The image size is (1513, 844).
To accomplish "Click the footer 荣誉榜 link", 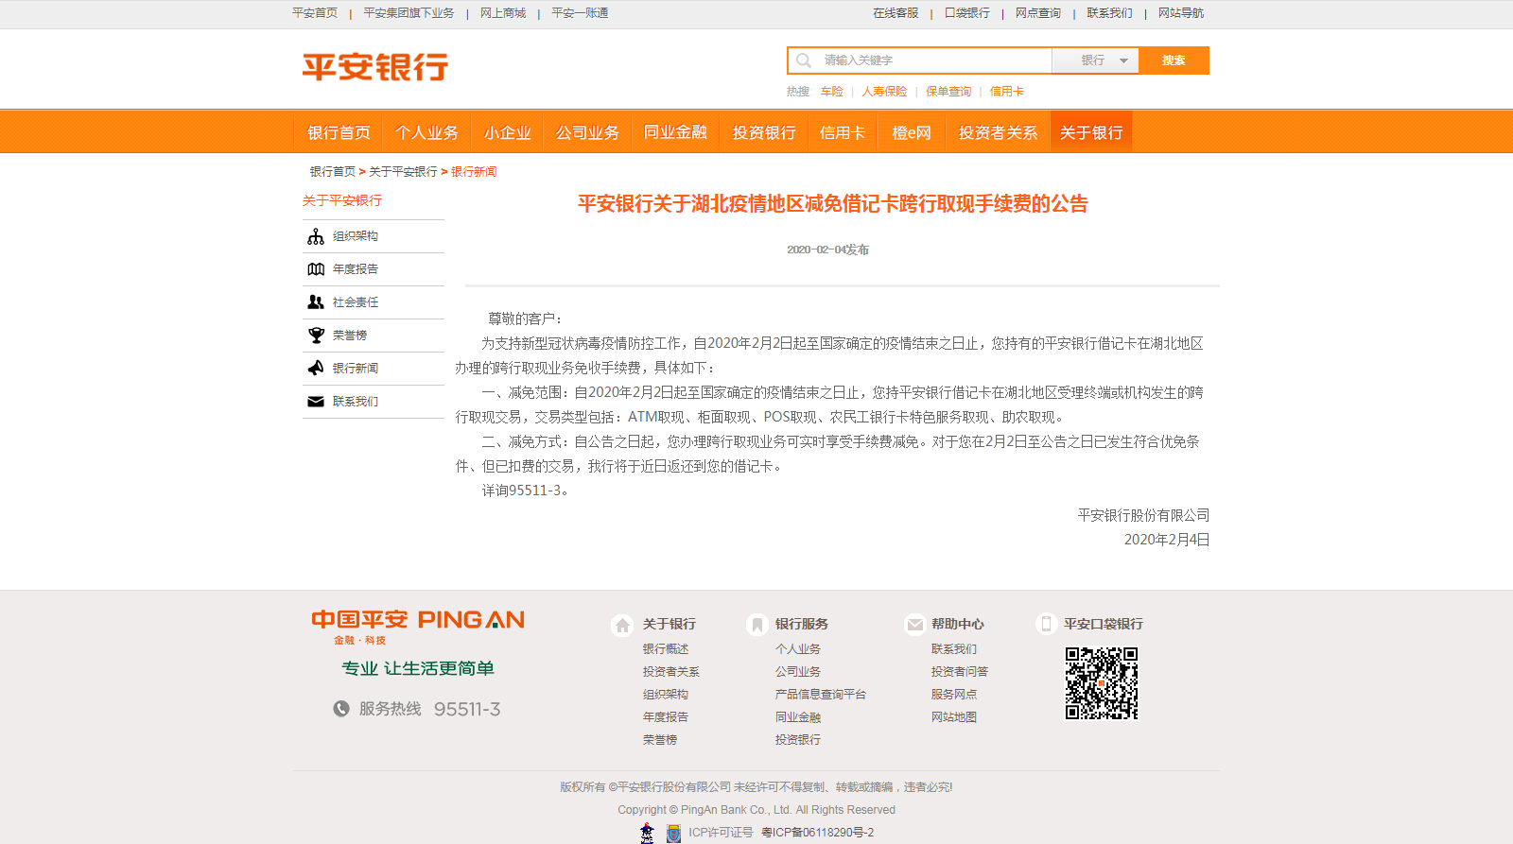I will 660,740.
